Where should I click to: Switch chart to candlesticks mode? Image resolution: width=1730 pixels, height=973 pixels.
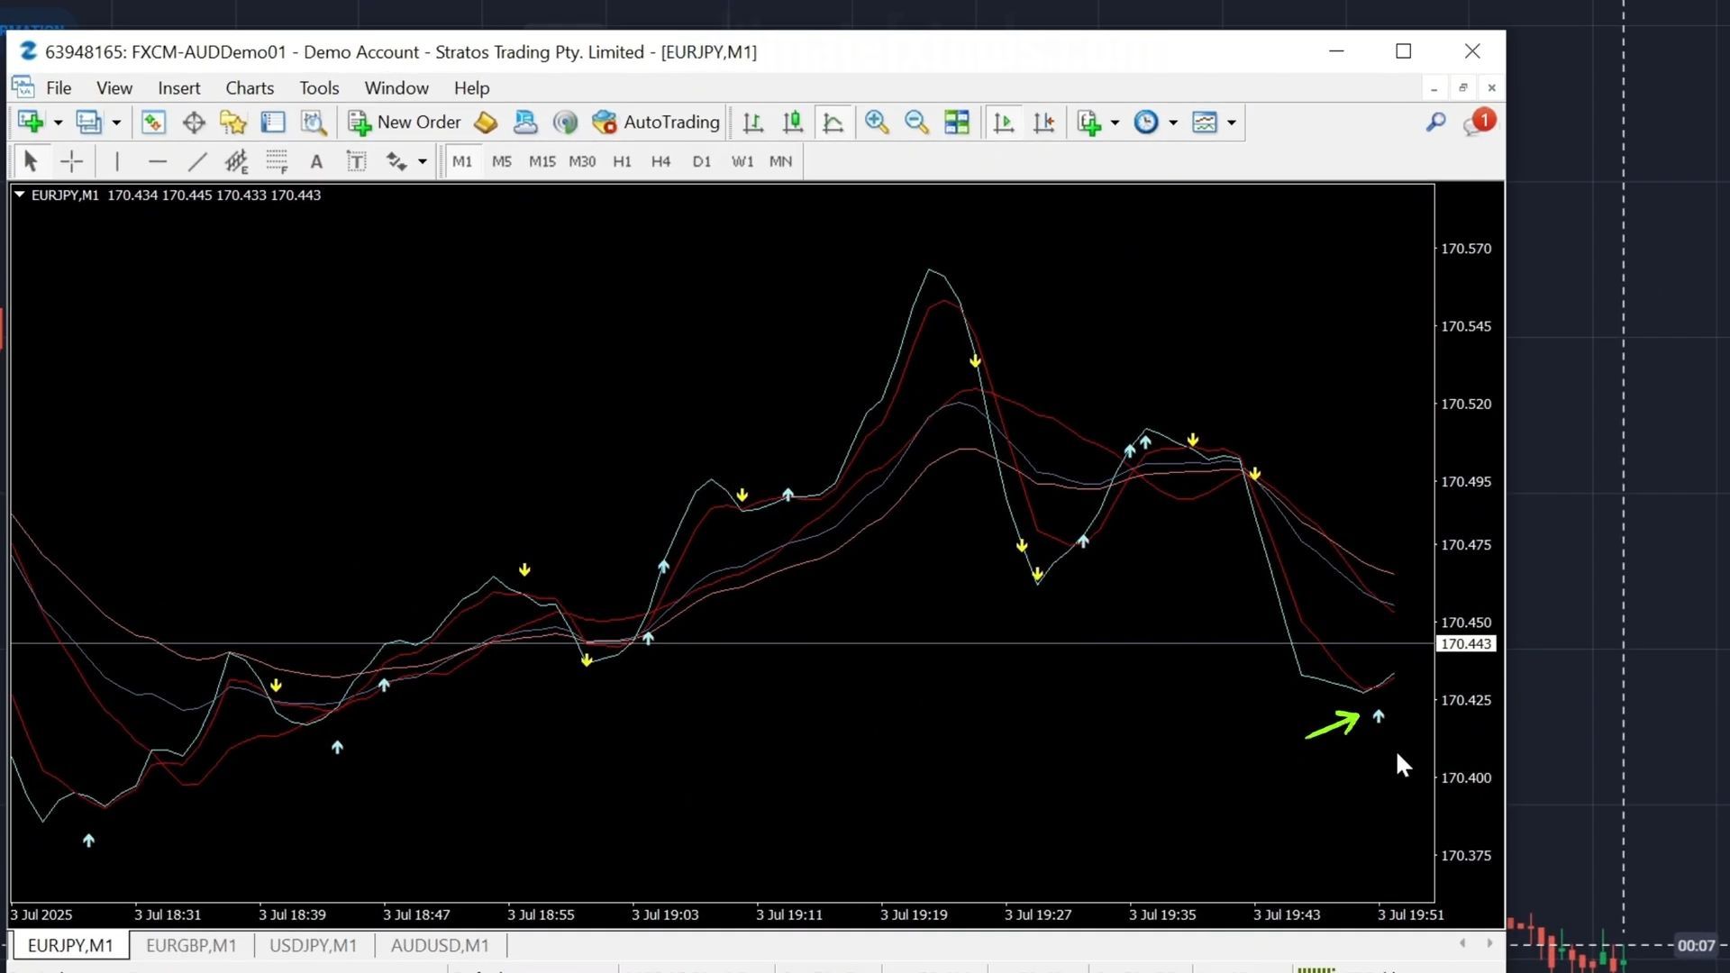coord(793,123)
